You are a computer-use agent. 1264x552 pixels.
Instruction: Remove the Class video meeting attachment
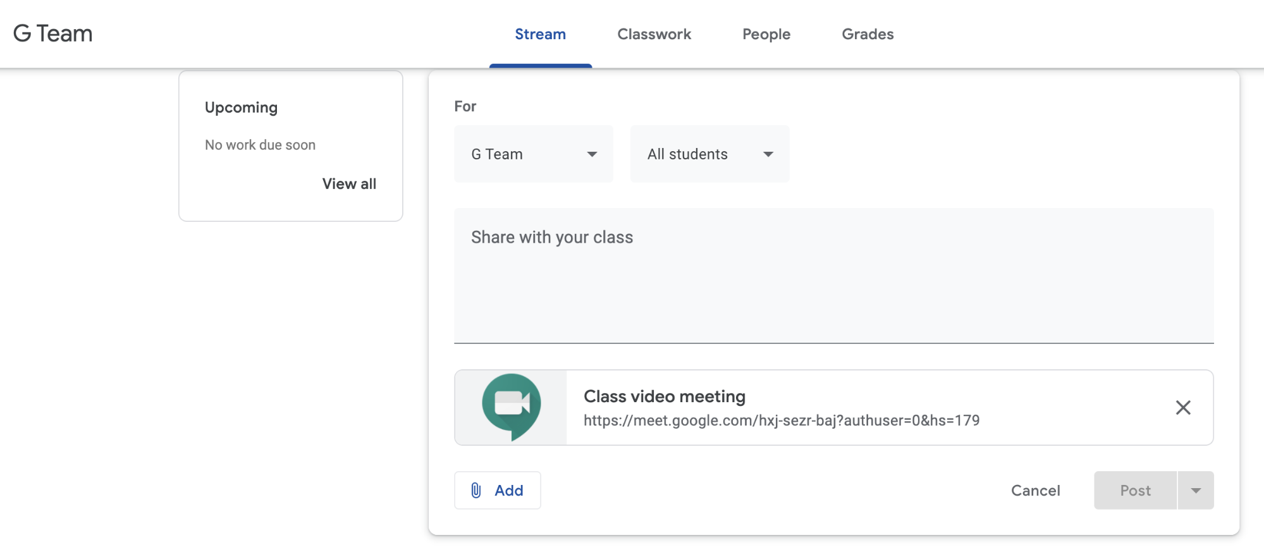1182,407
